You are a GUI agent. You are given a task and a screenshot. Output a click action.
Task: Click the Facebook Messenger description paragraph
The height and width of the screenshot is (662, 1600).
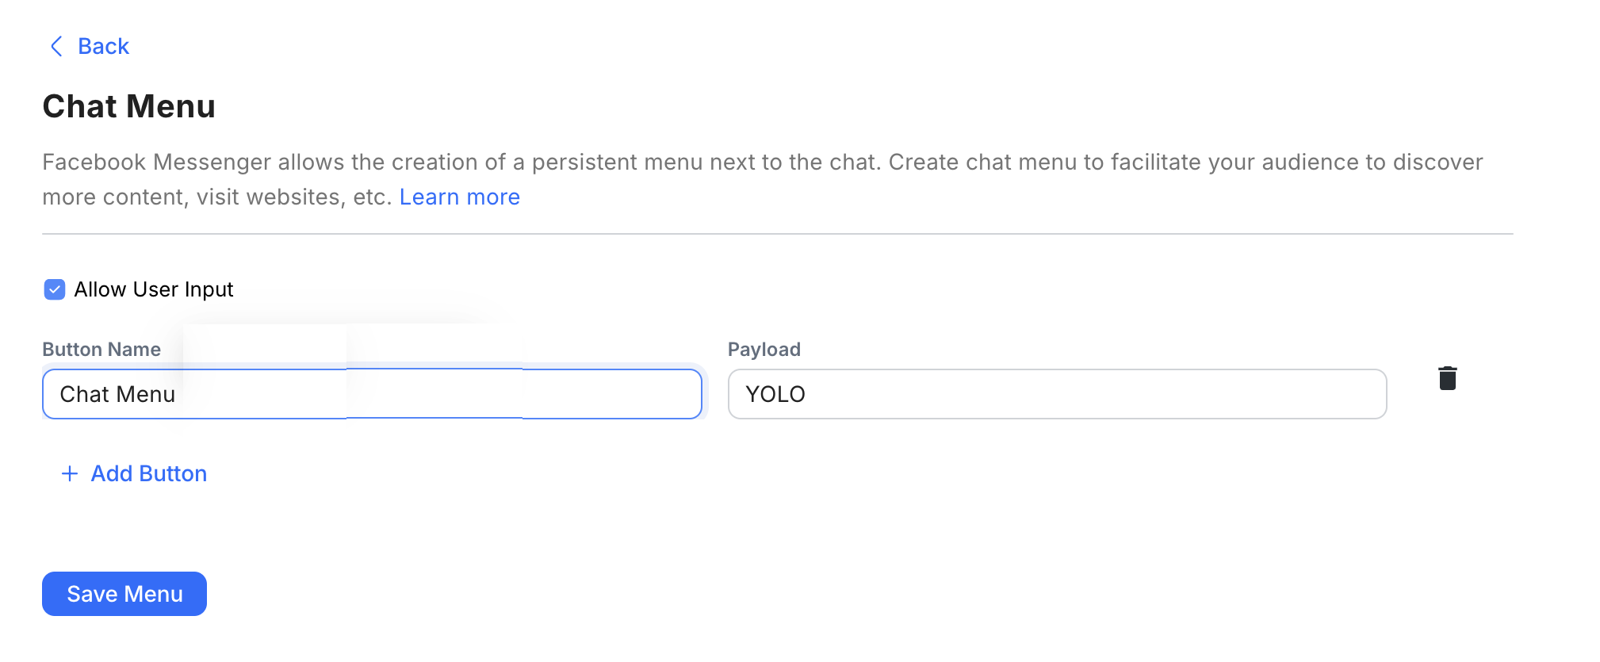point(761,163)
